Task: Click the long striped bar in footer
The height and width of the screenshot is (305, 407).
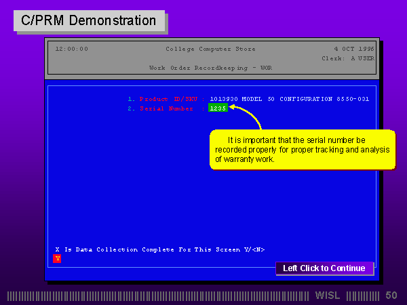Action: tap(159, 296)
